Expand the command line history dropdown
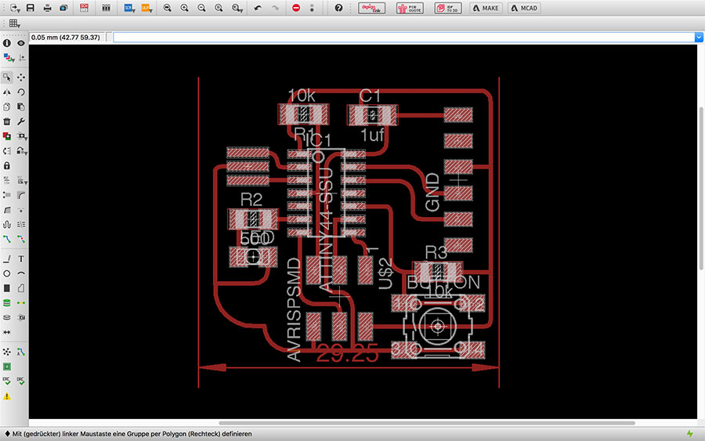The image size is (705, 441). coord(699,38)
